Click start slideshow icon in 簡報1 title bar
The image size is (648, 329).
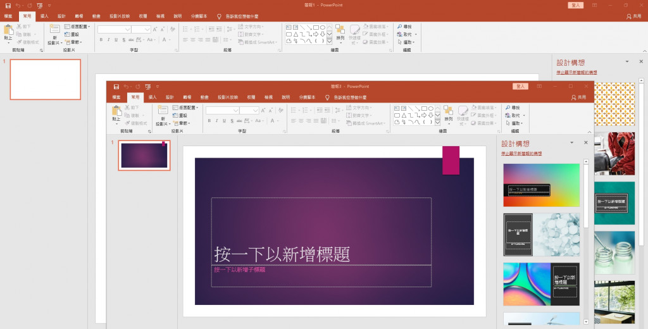(x=39, y=6)
